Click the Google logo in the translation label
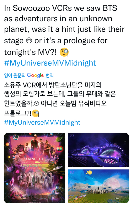This screenshot has height=205, width=133. coord(35,75)
